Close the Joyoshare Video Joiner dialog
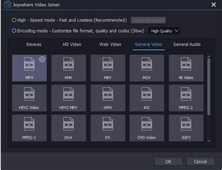Viewport: 222px width, 170px height. pyautogui.click(x=214, y=5)
